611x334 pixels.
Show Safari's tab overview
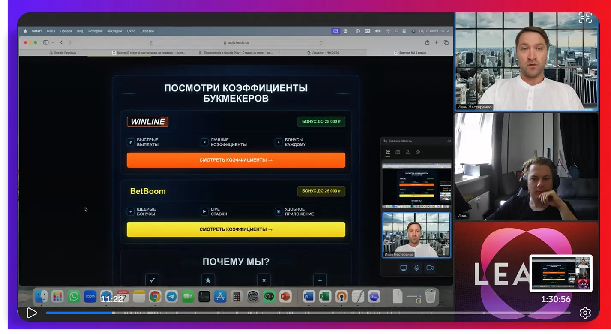(446, 42)
